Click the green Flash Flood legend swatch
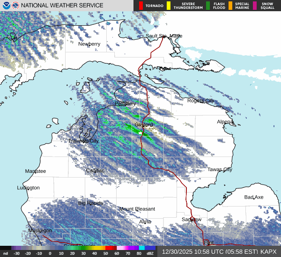The height and width of the screenshot is (257, 281). (207, 6)
